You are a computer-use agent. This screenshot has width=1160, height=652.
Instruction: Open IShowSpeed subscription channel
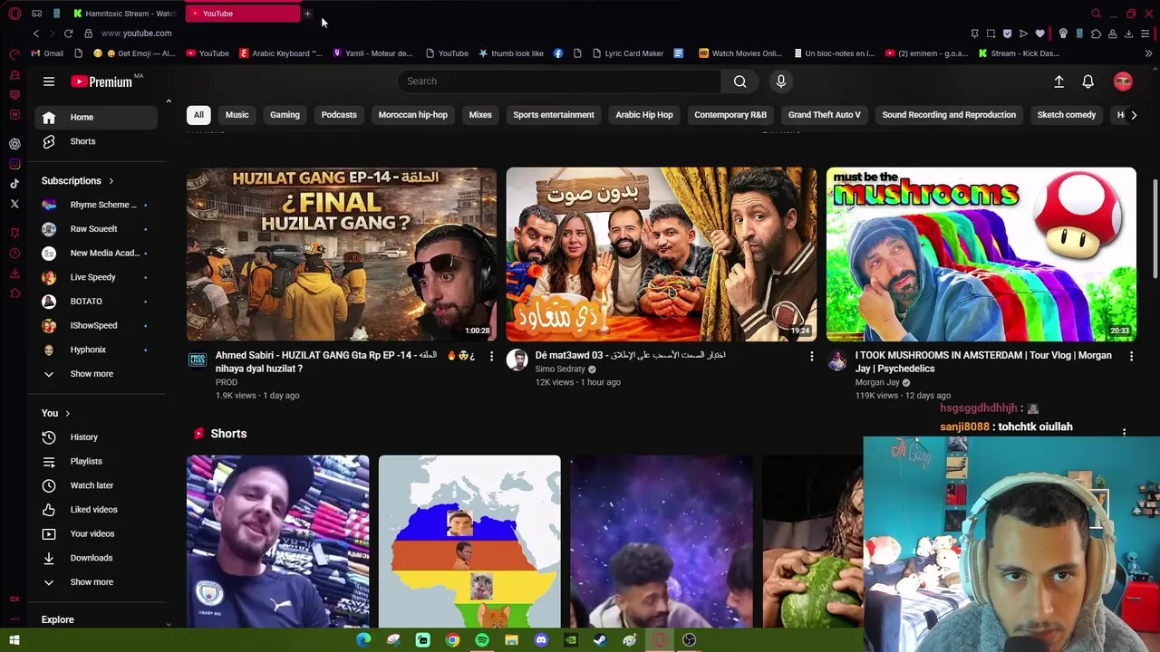pos(97,326)
